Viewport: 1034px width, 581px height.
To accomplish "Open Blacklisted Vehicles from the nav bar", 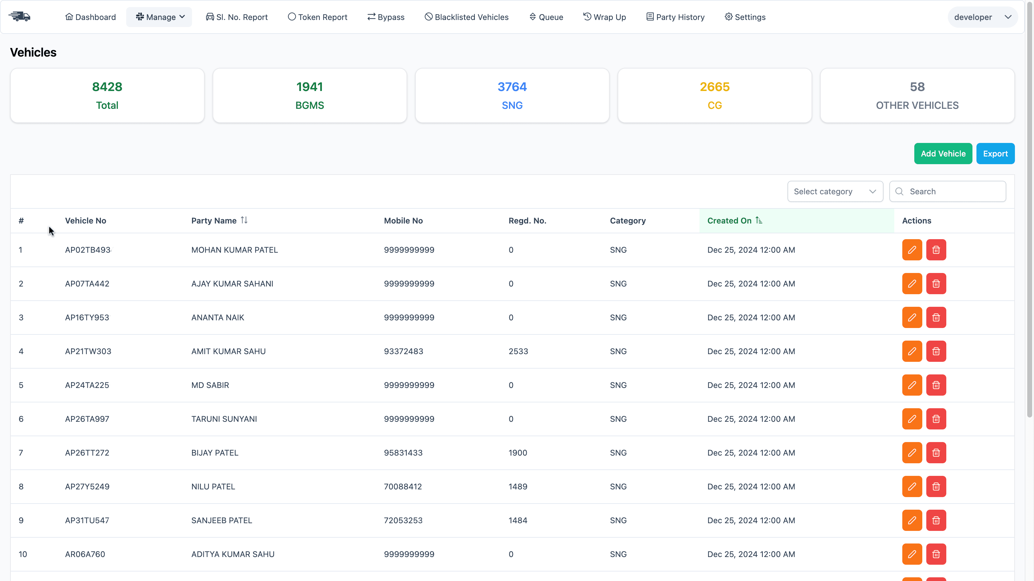I will click(x=466, y=17).
